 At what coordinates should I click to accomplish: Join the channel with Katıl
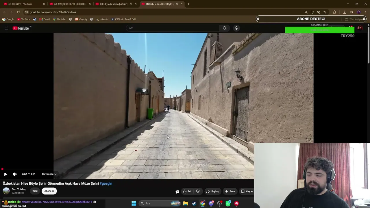35,191
